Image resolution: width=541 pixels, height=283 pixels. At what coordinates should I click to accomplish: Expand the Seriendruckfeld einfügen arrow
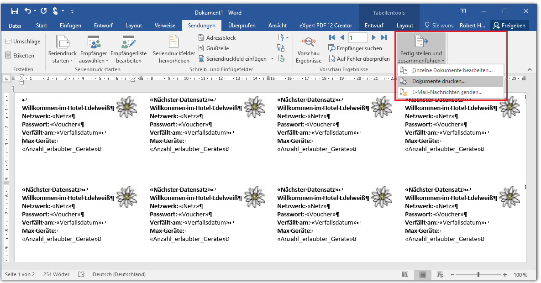tap(272, 59)
